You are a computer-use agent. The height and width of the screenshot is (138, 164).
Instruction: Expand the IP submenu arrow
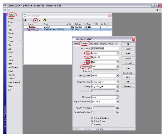tap(21, 26)
